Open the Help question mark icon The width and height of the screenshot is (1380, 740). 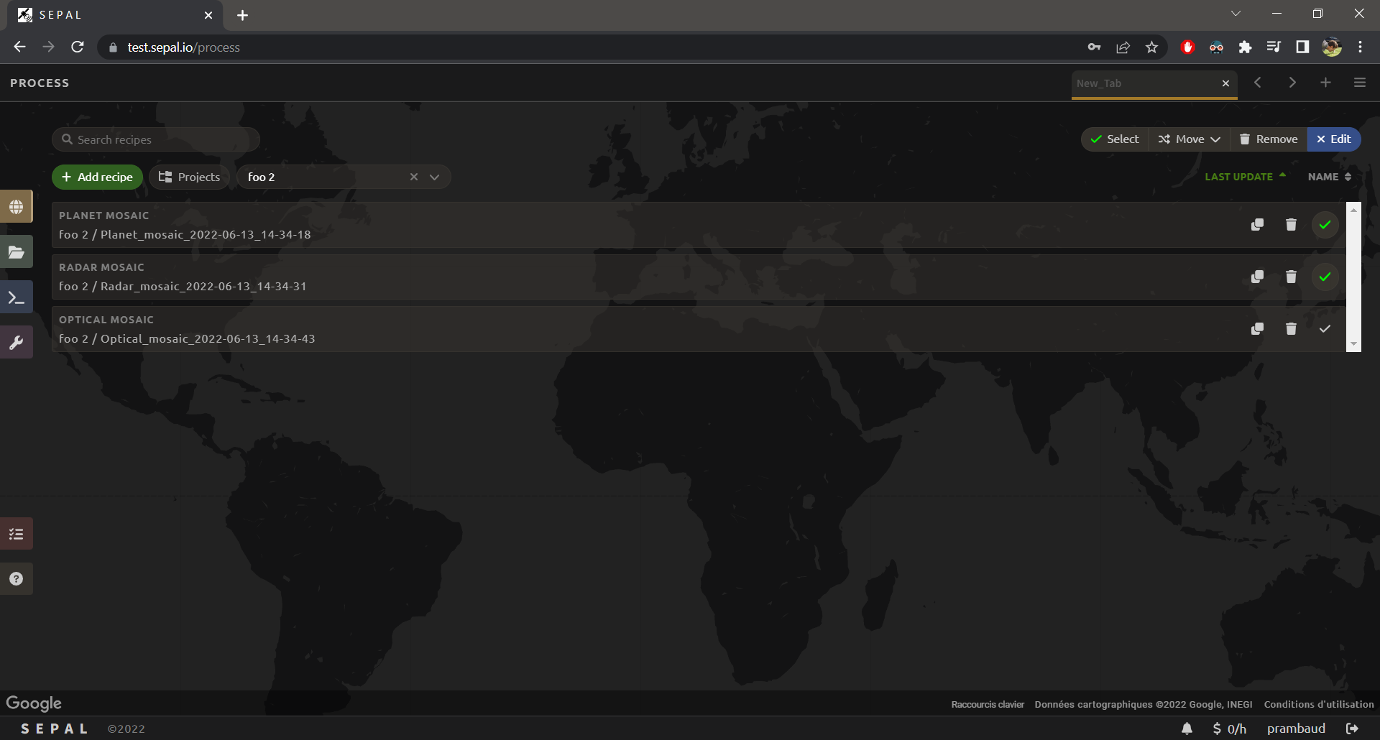(17, 579)
